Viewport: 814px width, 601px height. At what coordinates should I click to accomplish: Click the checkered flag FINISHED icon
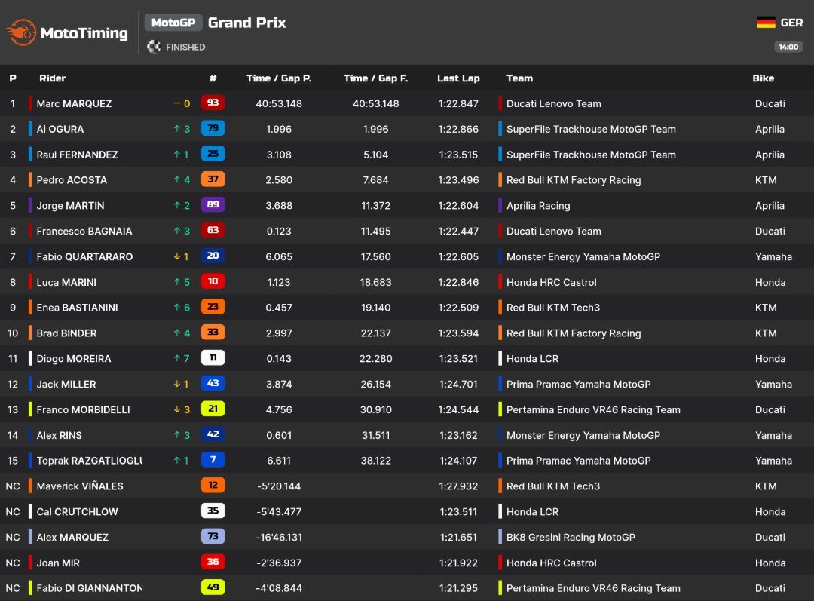tap(154, 47)
